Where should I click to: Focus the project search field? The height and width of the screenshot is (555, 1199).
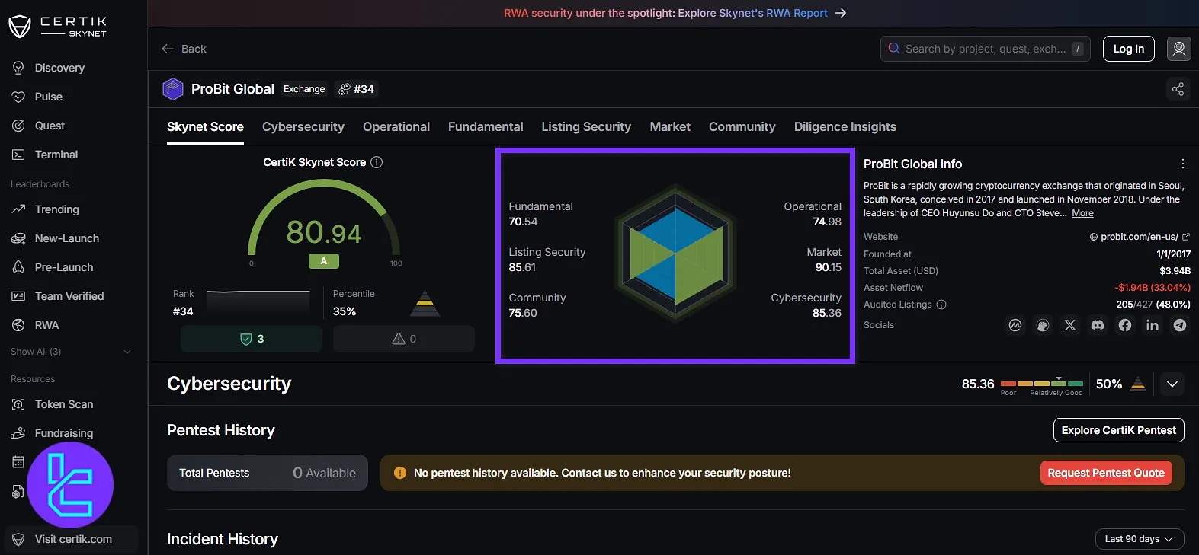point(985,49)
